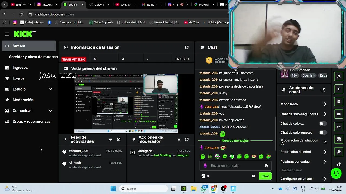
Task: Click the taskbar Buscar search box
Action: (x=143, y=189)
